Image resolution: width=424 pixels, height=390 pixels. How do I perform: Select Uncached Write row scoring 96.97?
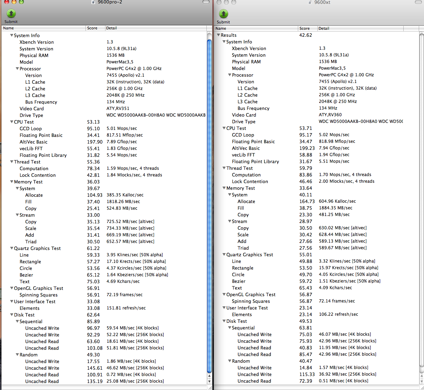click(x=104, y=328)
